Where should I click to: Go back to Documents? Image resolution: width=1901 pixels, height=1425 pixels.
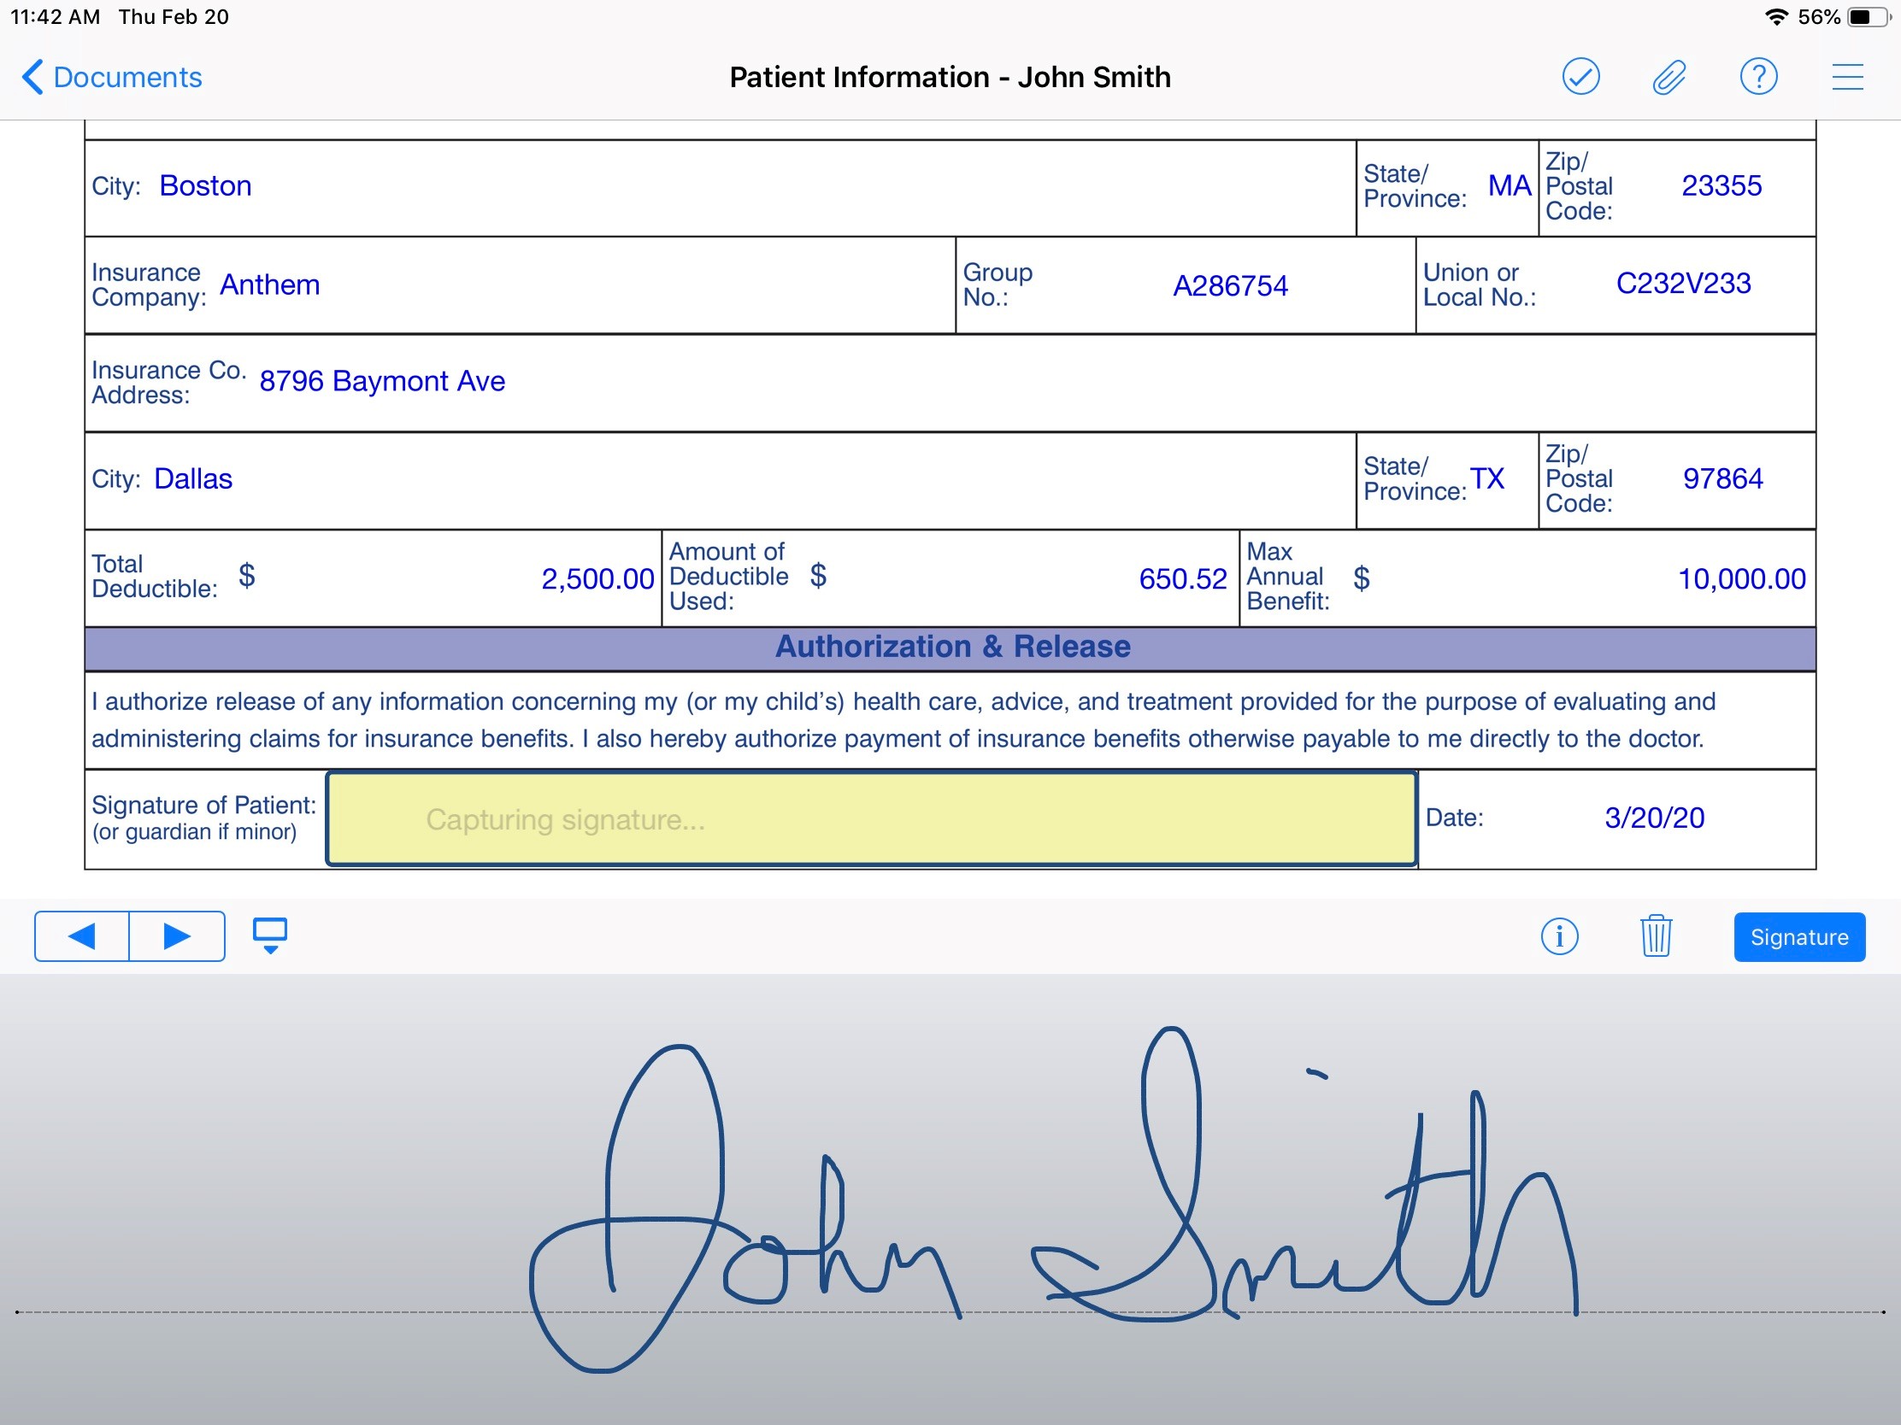click(x=112, y=77)
